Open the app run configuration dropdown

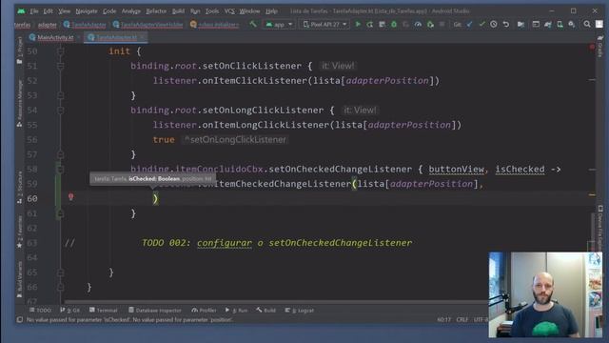[x=279, y=25]
